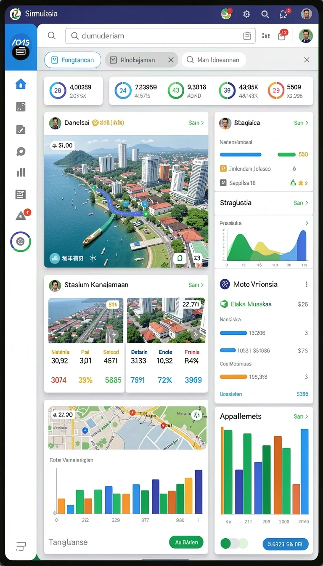Image resolution: width=323 pixels, height=566 pixels.
Task: Open settings gear in top bar
Action: [246, 14]
